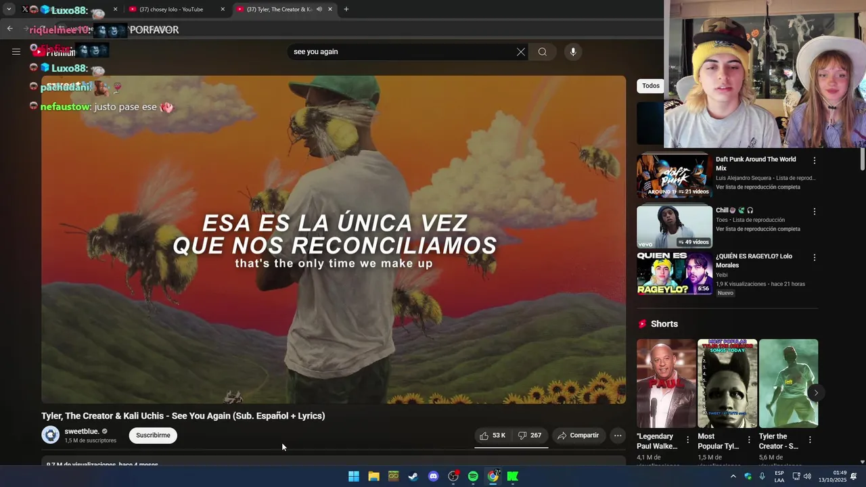Screen dimensions: 866x487
Task: Open options for Daft Punk mix
Action: pyautogui.click(x=815, y=161)
